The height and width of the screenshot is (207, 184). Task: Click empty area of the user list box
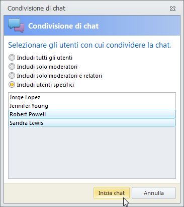(92, 153)
